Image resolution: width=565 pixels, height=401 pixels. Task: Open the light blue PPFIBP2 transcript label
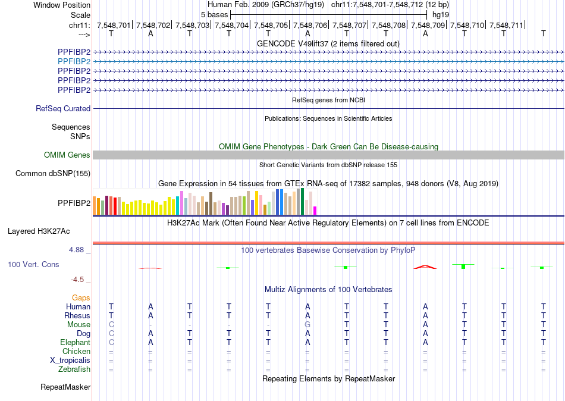[74, 61]
